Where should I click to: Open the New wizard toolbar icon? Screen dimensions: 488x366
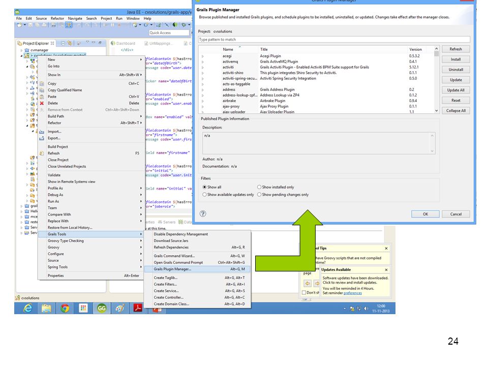point(19,25)
